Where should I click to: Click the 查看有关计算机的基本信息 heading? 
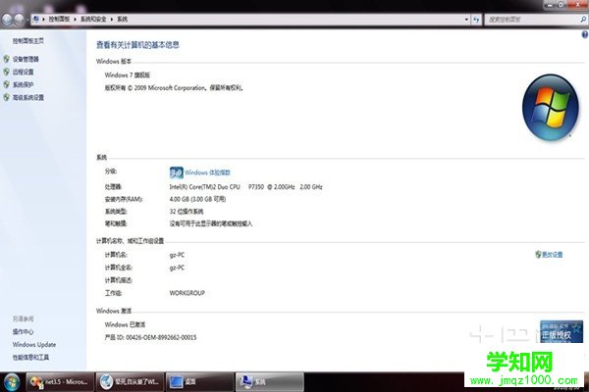[x=137, y=45]
